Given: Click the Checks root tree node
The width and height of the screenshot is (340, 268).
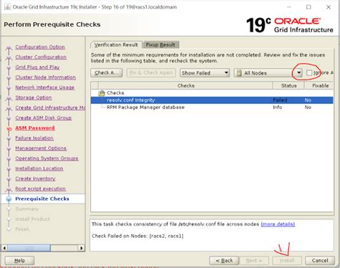Looking at the screenshot, I should point(115,93).
